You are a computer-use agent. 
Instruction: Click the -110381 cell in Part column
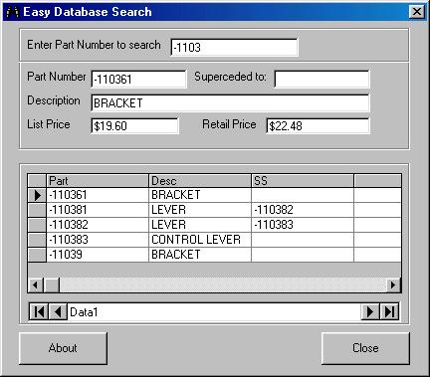98,210
